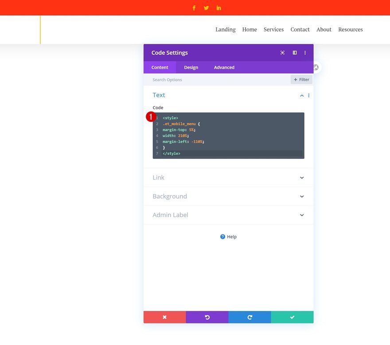The image size is (390, 345).
Task: Open the Code Settings three-dot options menu
Action: click(x=305, y=53)
